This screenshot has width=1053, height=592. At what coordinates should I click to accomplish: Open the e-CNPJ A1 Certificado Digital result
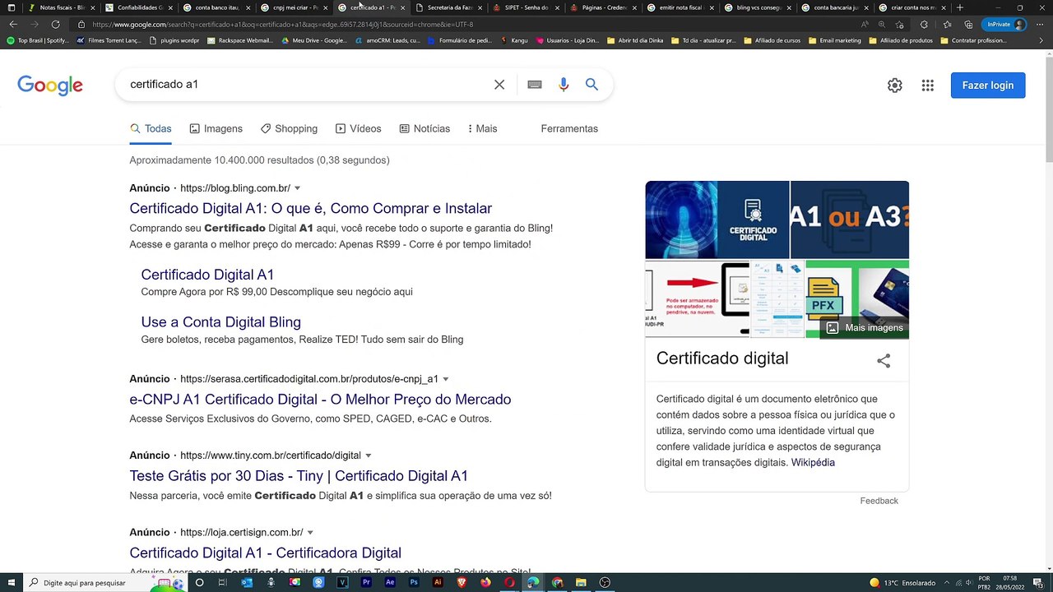[320, 400]
